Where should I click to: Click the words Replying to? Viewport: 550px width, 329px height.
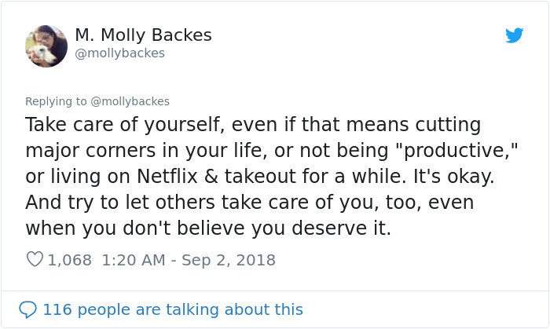(57, 101)
